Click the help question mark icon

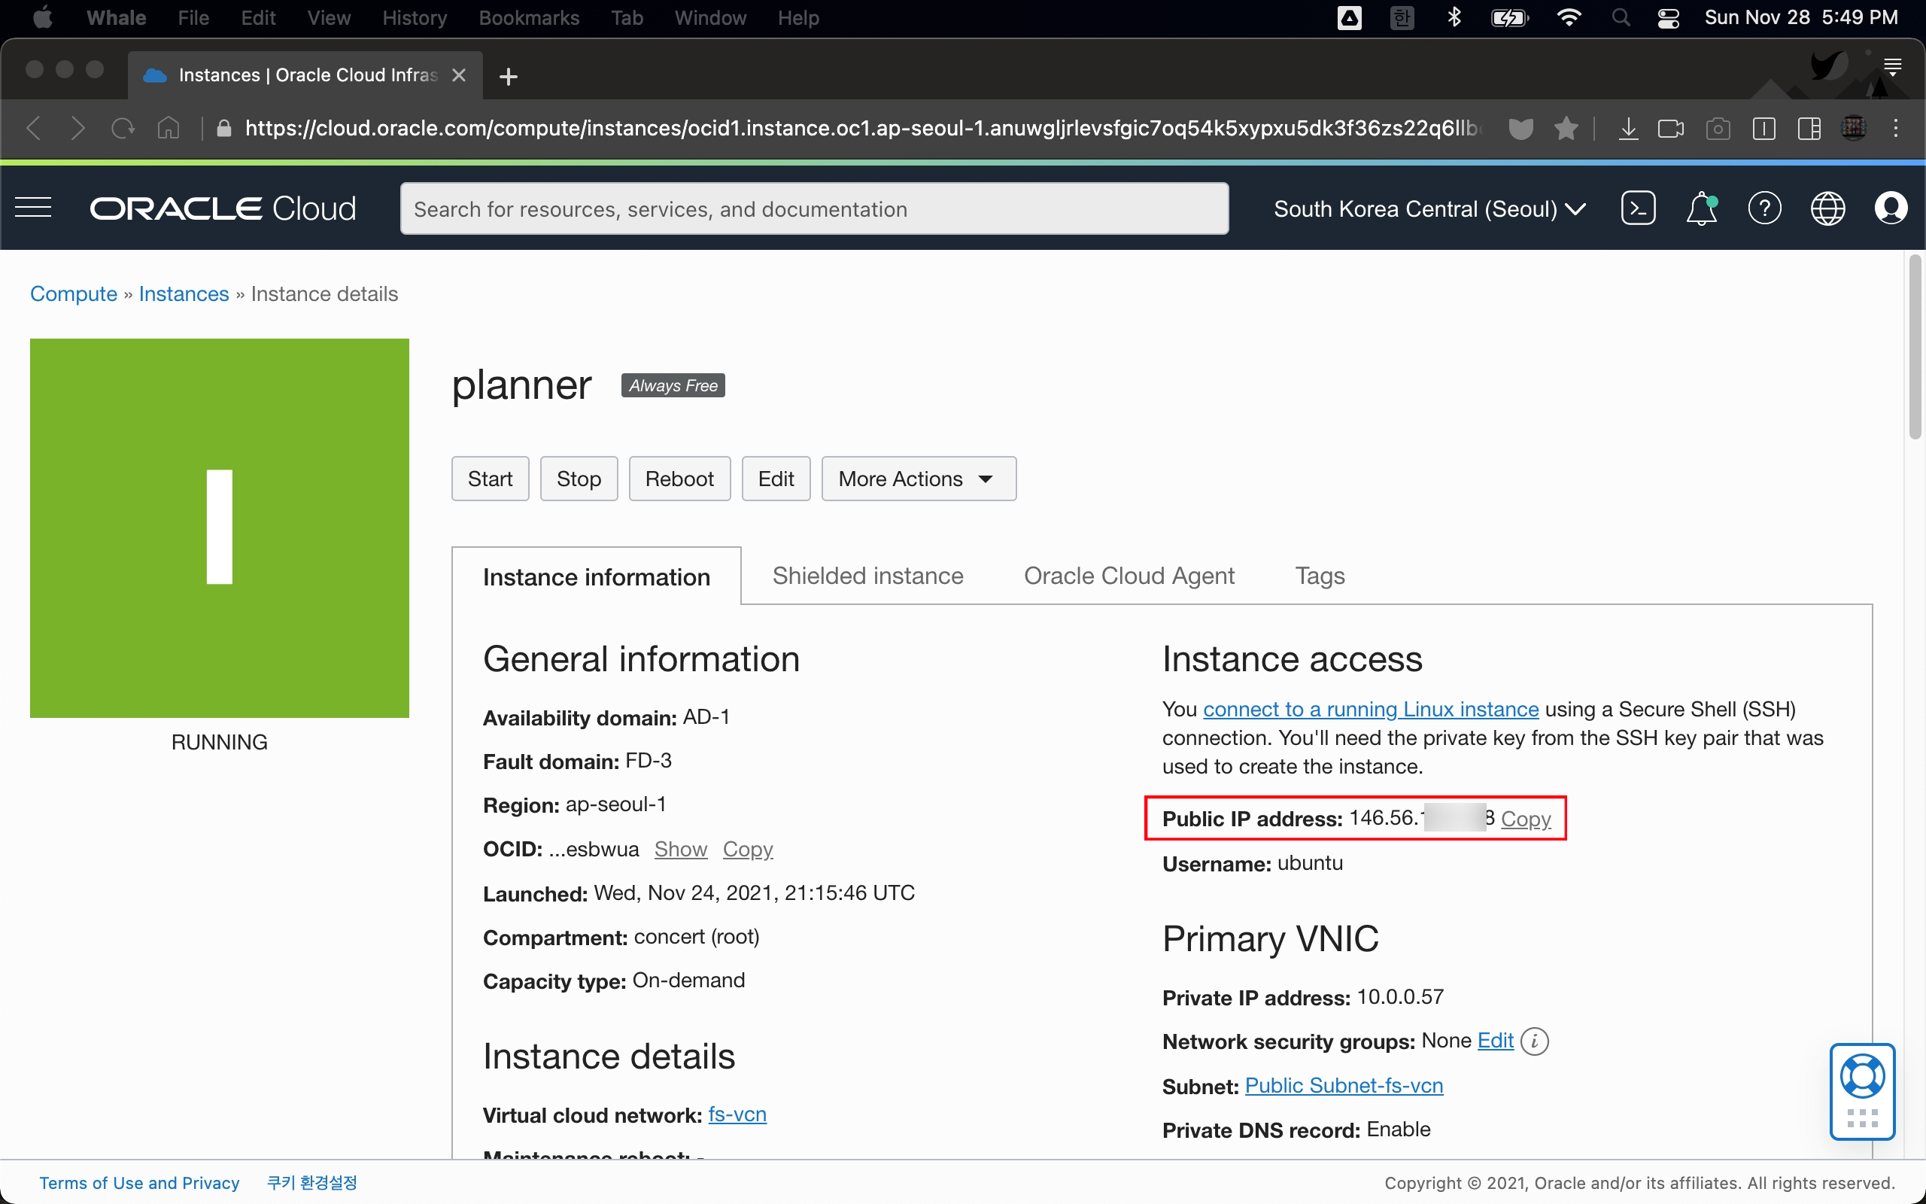pyautogui.click(x=1763, y=208)
